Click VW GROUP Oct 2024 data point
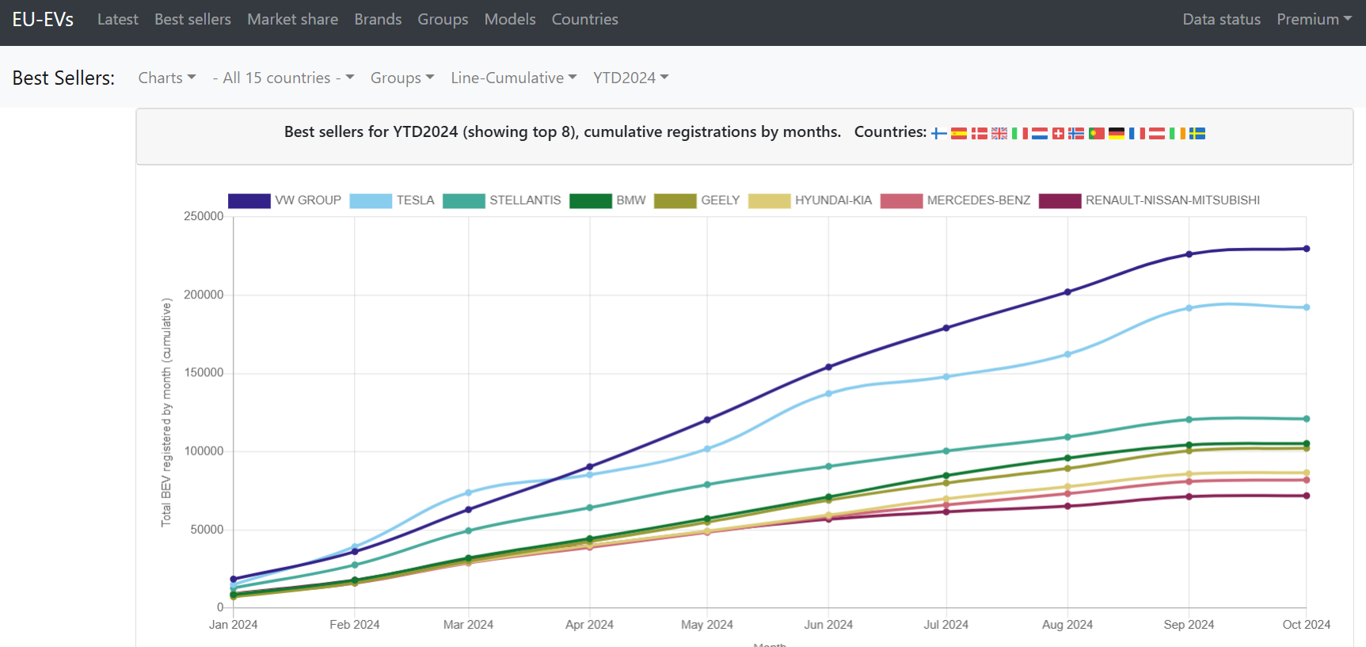This screenshot has width=1366, height=647. click(x=1307, y=249)
